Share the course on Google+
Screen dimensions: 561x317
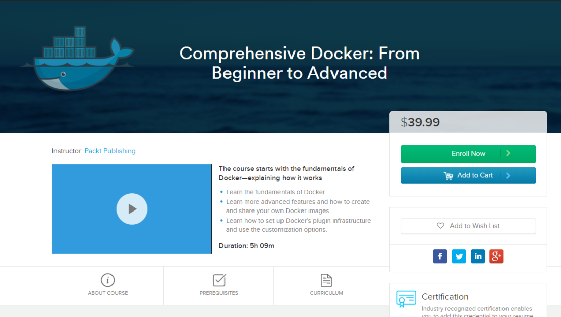pos(496,256)
